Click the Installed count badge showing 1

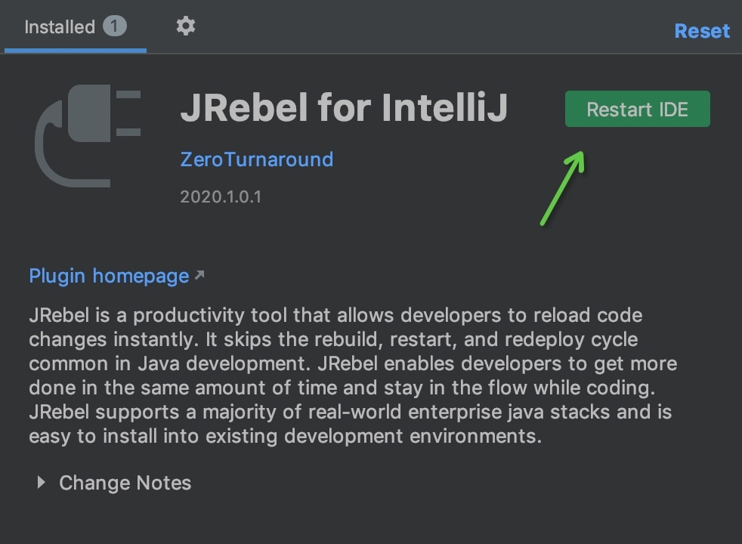point(114,27)
